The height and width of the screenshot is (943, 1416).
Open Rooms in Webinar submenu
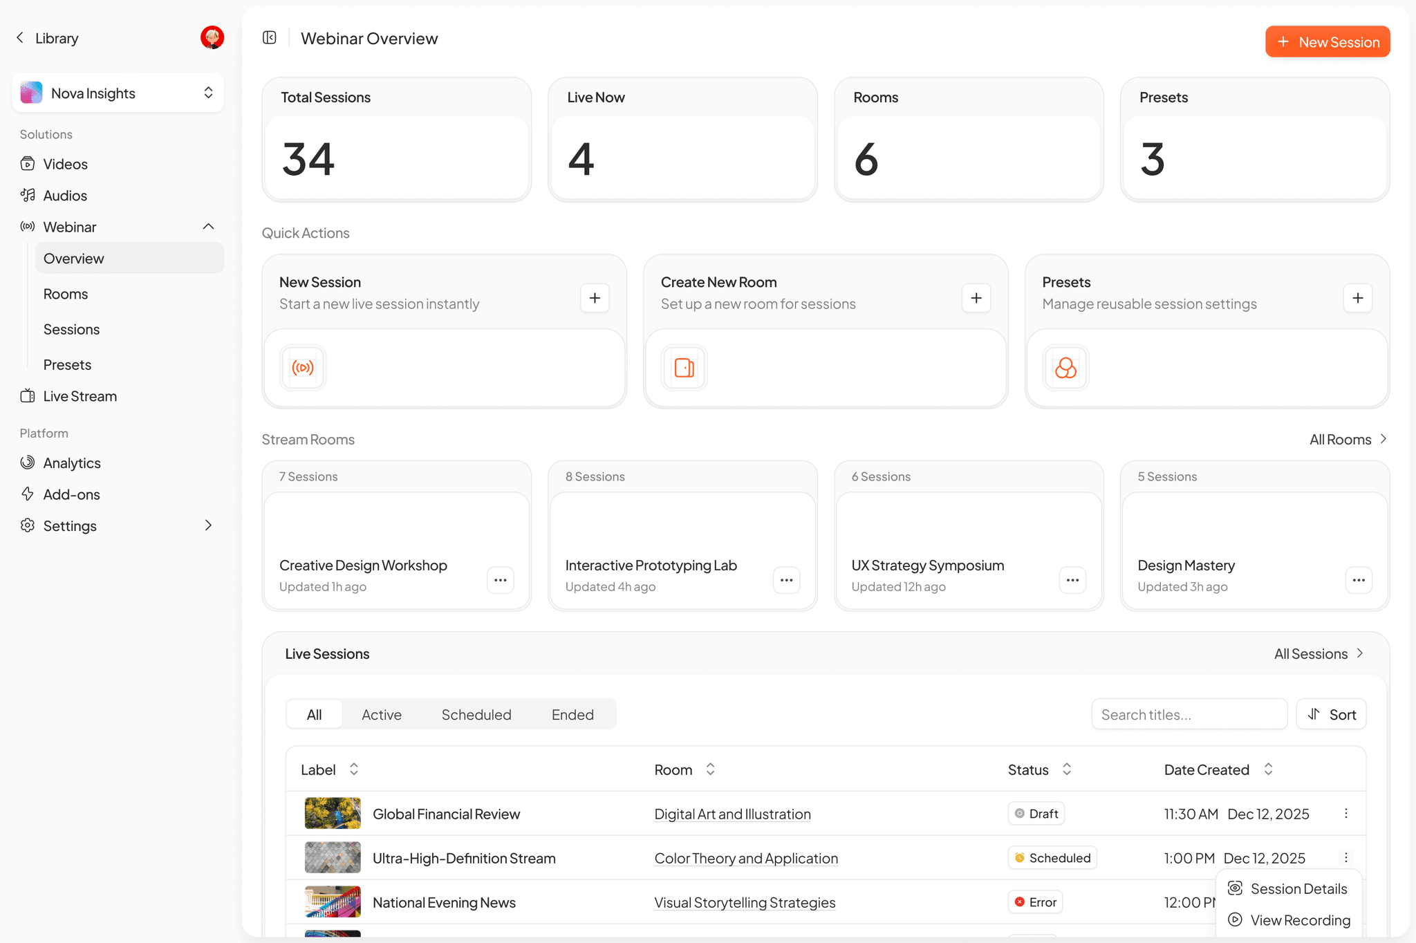pyautogui.click(x=130, y=294)
